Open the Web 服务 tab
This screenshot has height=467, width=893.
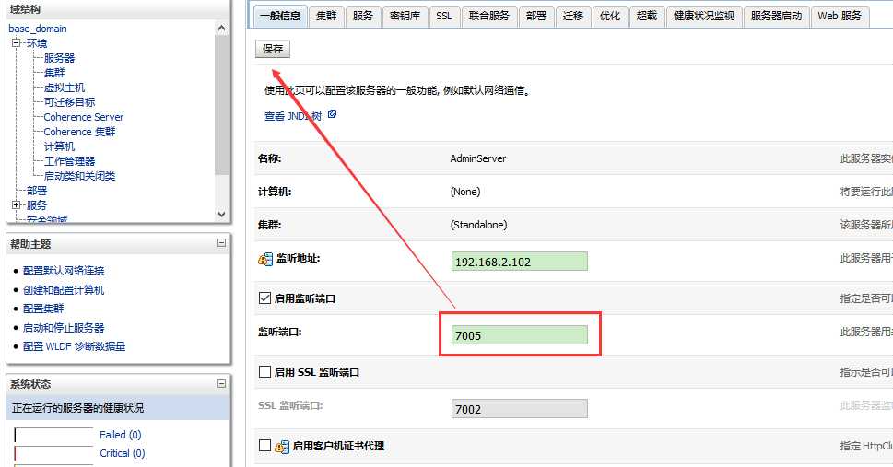pos(840,17)
